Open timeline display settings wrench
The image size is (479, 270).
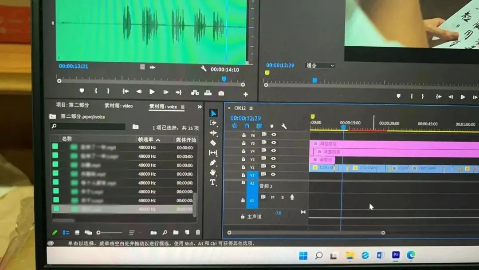click(x=284, y=127)
